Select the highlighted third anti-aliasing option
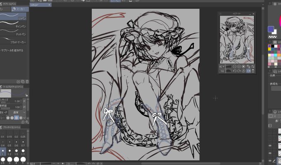This screenshot has width=281, height=165. pos(17,118)
